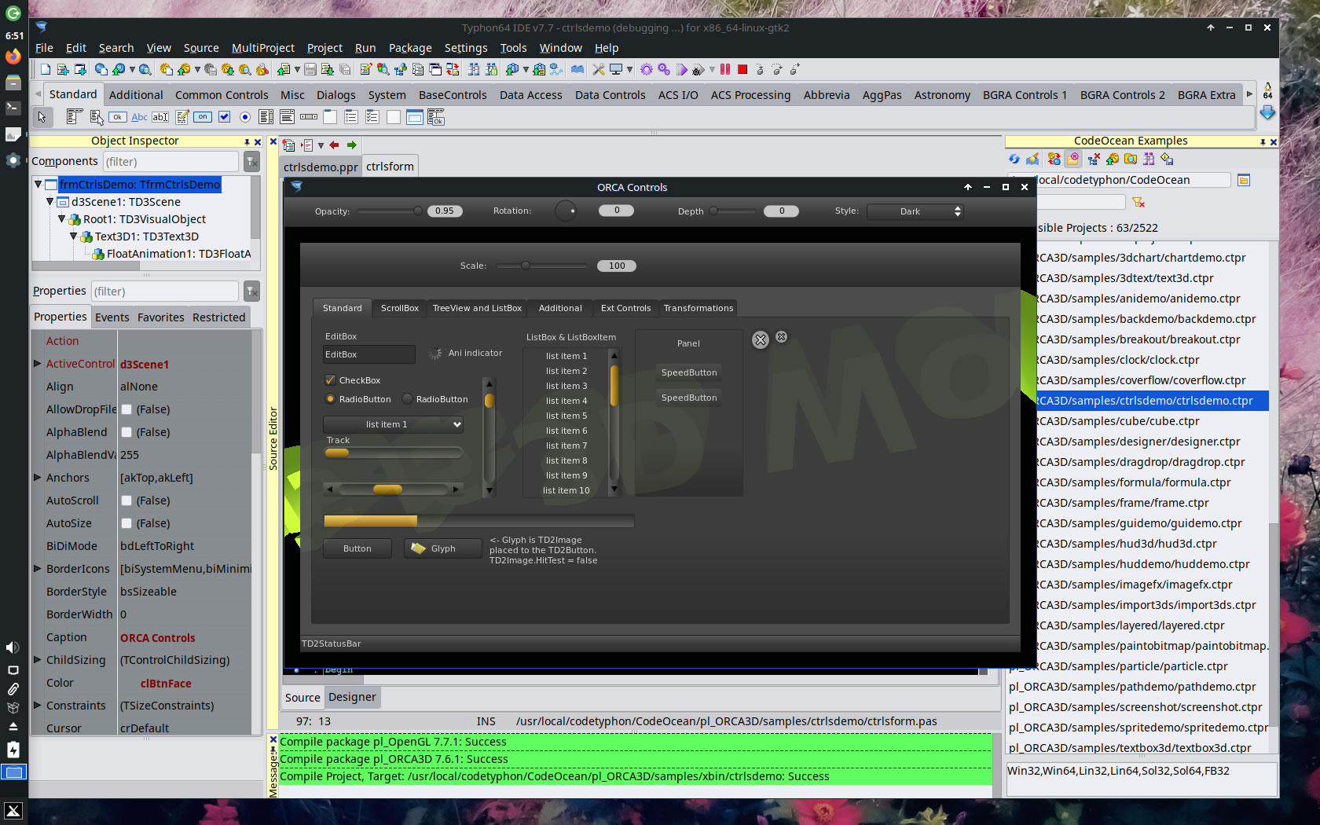The width and height of the screenshot is (1320, 825).
Task: Click the ctrlsdemo.ppr editor tab
Action: [321, 167]
